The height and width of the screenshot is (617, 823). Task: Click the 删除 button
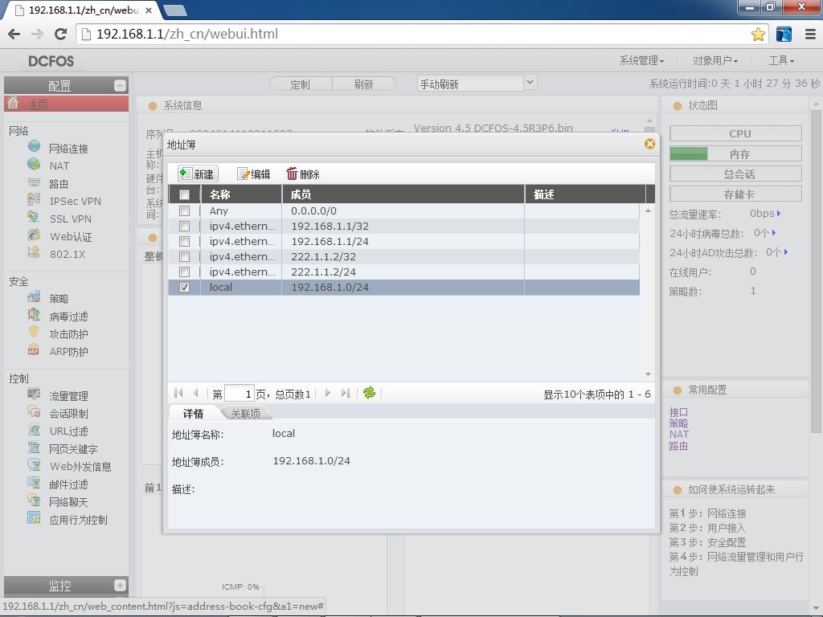303,174
